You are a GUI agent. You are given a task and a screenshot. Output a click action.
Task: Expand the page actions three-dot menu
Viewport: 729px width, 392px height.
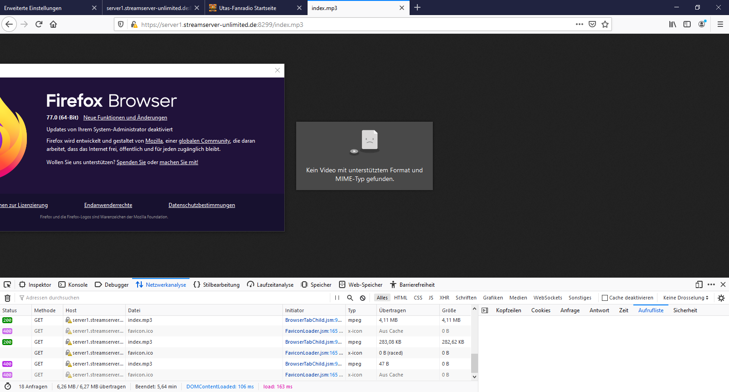coord(579,25)
